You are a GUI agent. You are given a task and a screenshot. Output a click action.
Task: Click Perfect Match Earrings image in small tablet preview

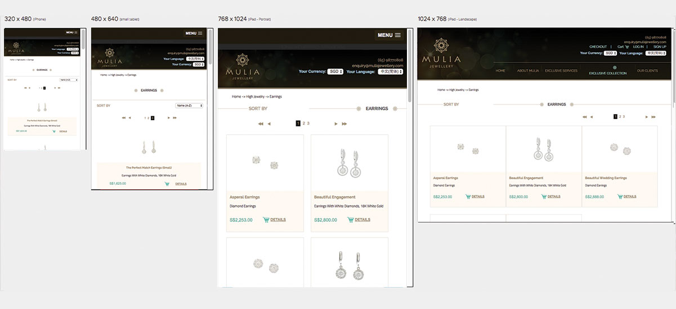[x=149, y=148]
